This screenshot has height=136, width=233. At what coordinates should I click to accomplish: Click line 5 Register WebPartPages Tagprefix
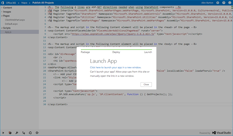click(140, 21)
